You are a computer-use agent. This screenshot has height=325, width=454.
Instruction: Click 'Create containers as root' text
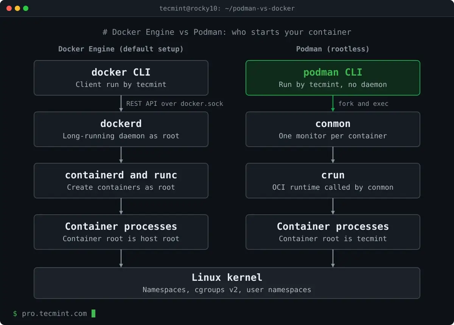[121, 187]
